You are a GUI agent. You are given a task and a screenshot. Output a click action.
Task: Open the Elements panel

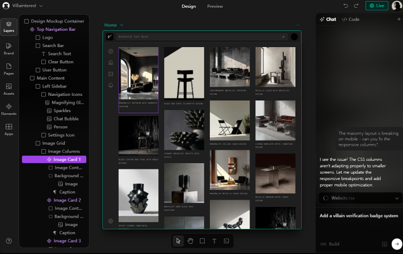8,109
